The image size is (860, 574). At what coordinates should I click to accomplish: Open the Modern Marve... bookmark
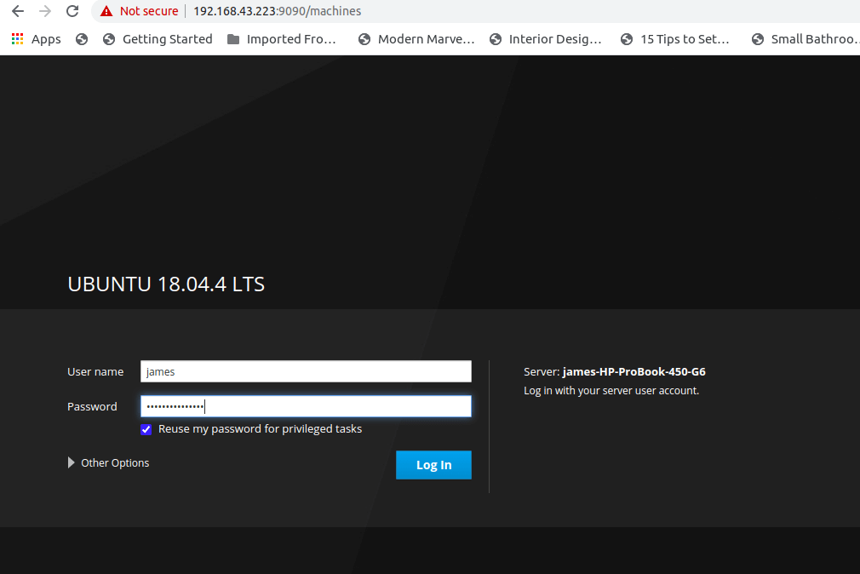416,39
